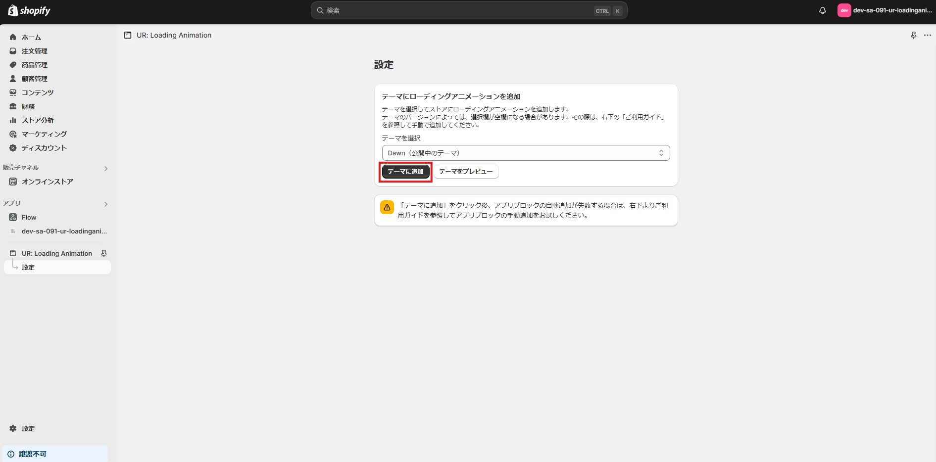Screen dimensions: 936x462
Task: Toggle the pin icon next to the page title
Action: click(913, 35)
